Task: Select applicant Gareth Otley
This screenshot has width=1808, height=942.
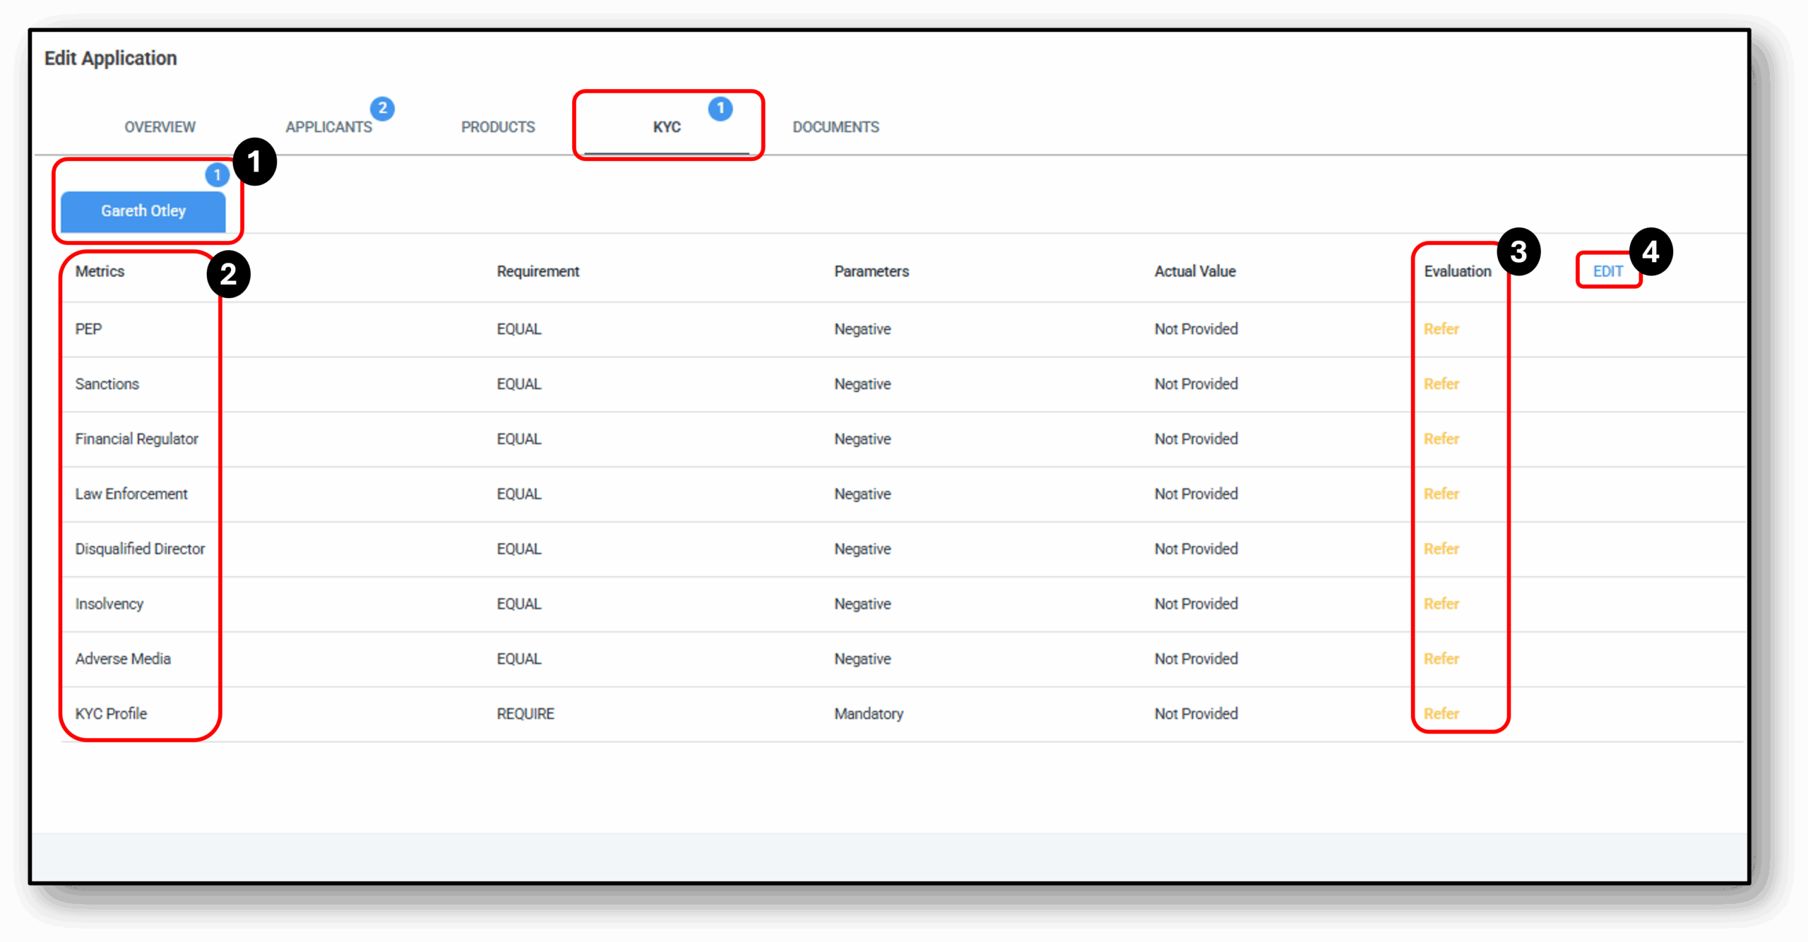Action: [x=143, y=210]
